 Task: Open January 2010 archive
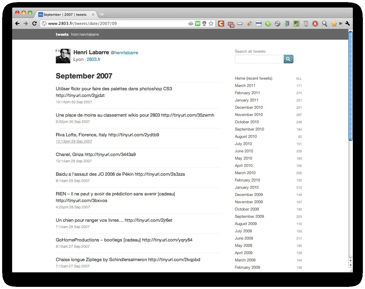[x=247, y=188]
